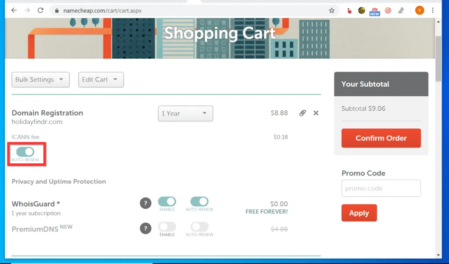The width and height of the screenshot is (449, 264).
Task: Click the ICANN fee label
Action: 25,137
